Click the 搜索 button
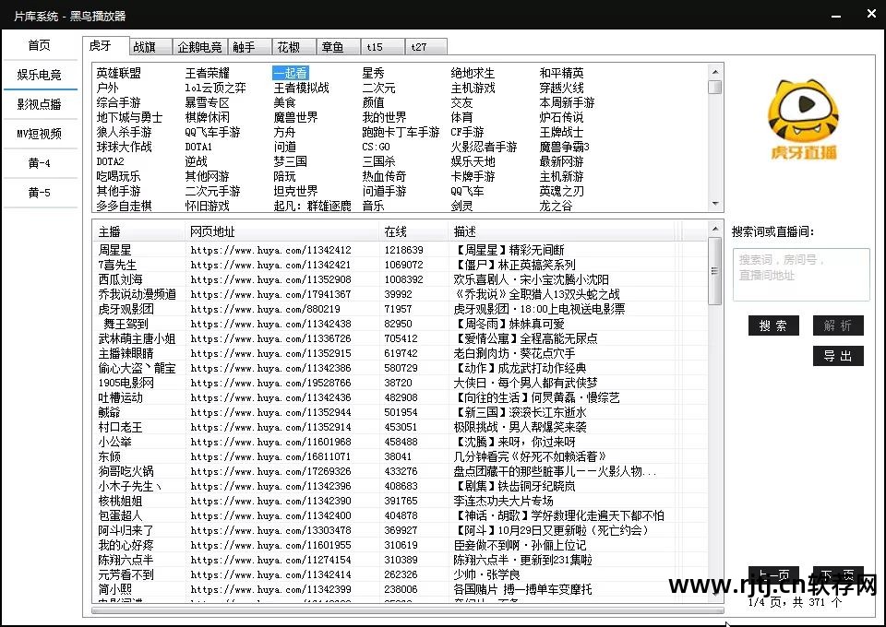The width and height of the screenshot is (886, 627). coord(773,325)
